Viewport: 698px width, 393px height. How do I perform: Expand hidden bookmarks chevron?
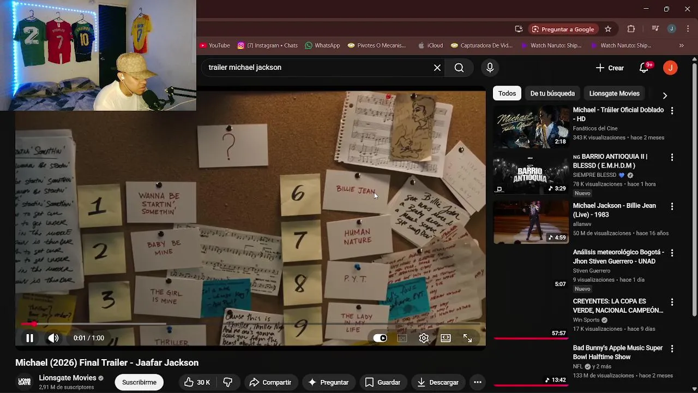681,45
